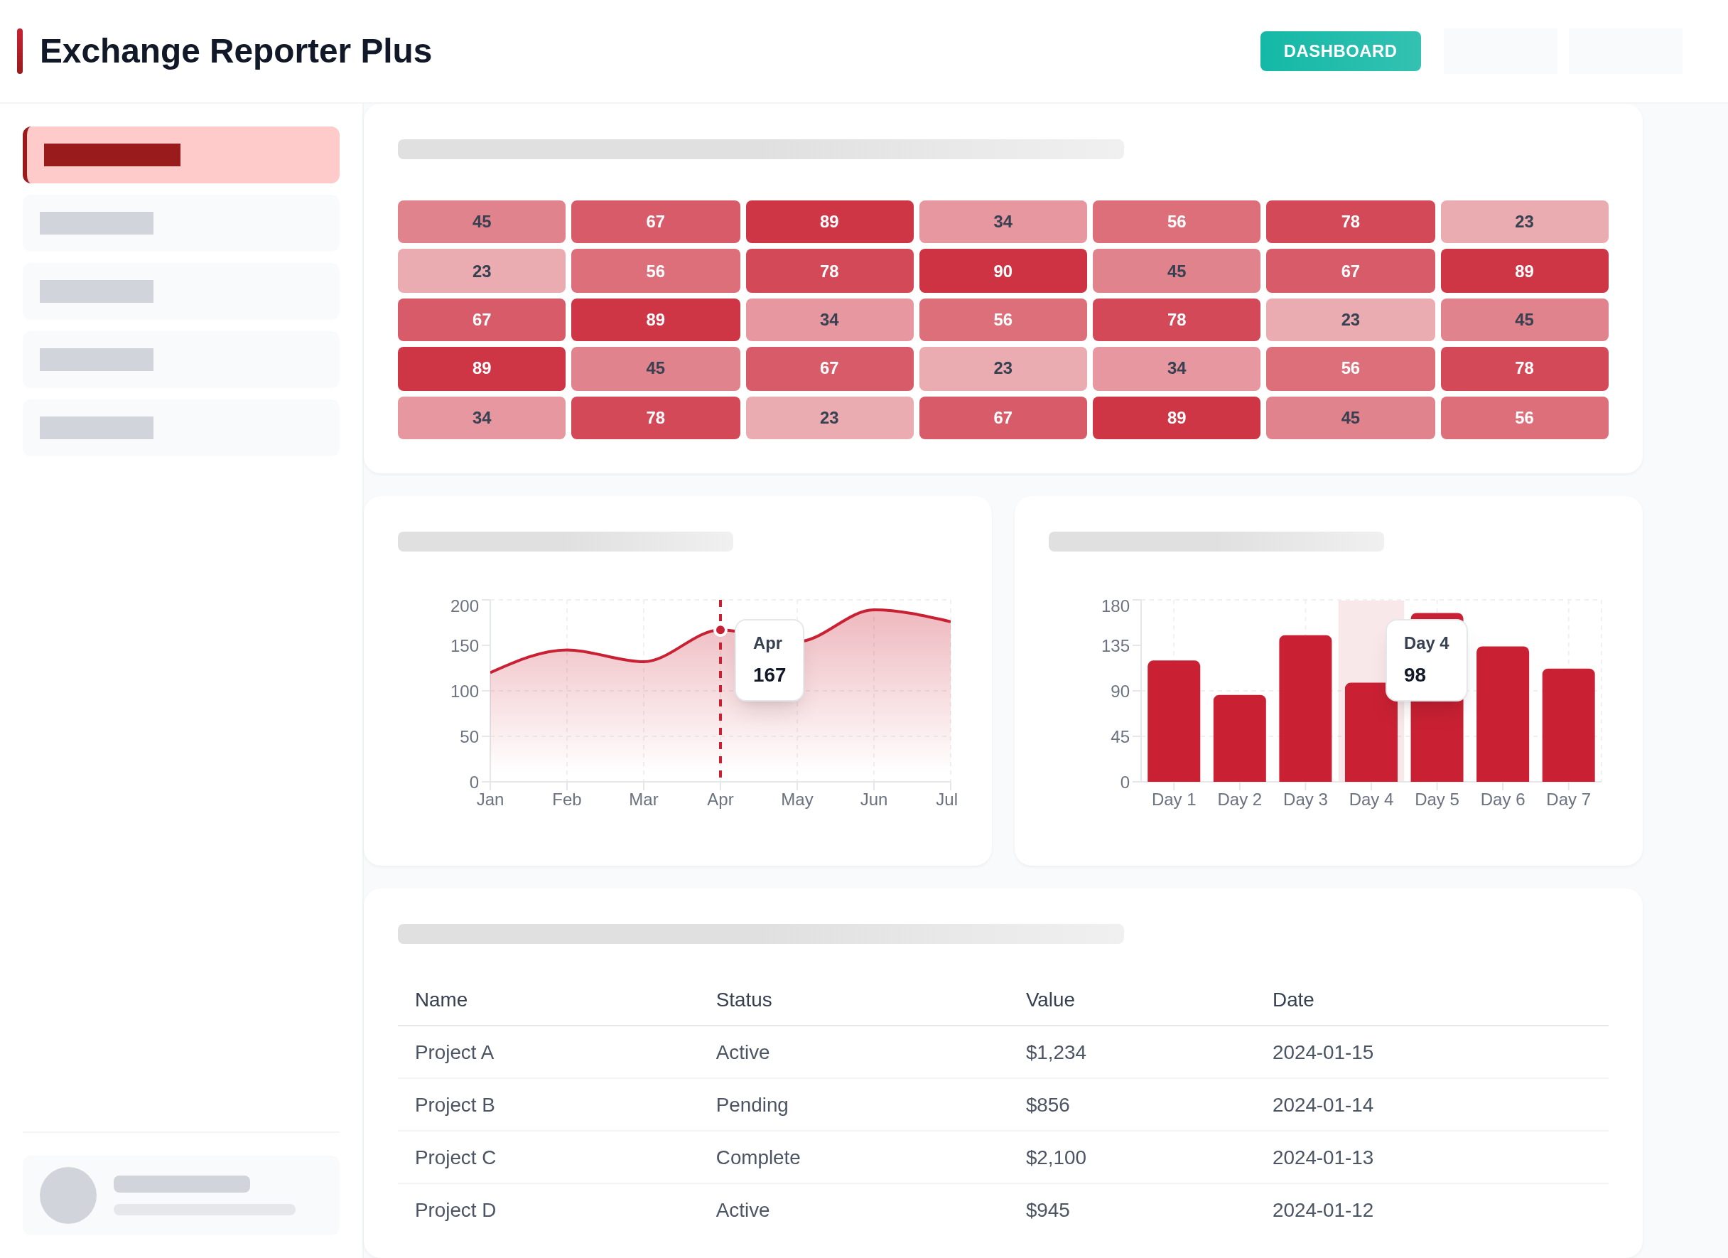Screen dimensions: 1728x1258
Task: Click the Day 2 bar in bar chart
Action: coord(1239,738)
